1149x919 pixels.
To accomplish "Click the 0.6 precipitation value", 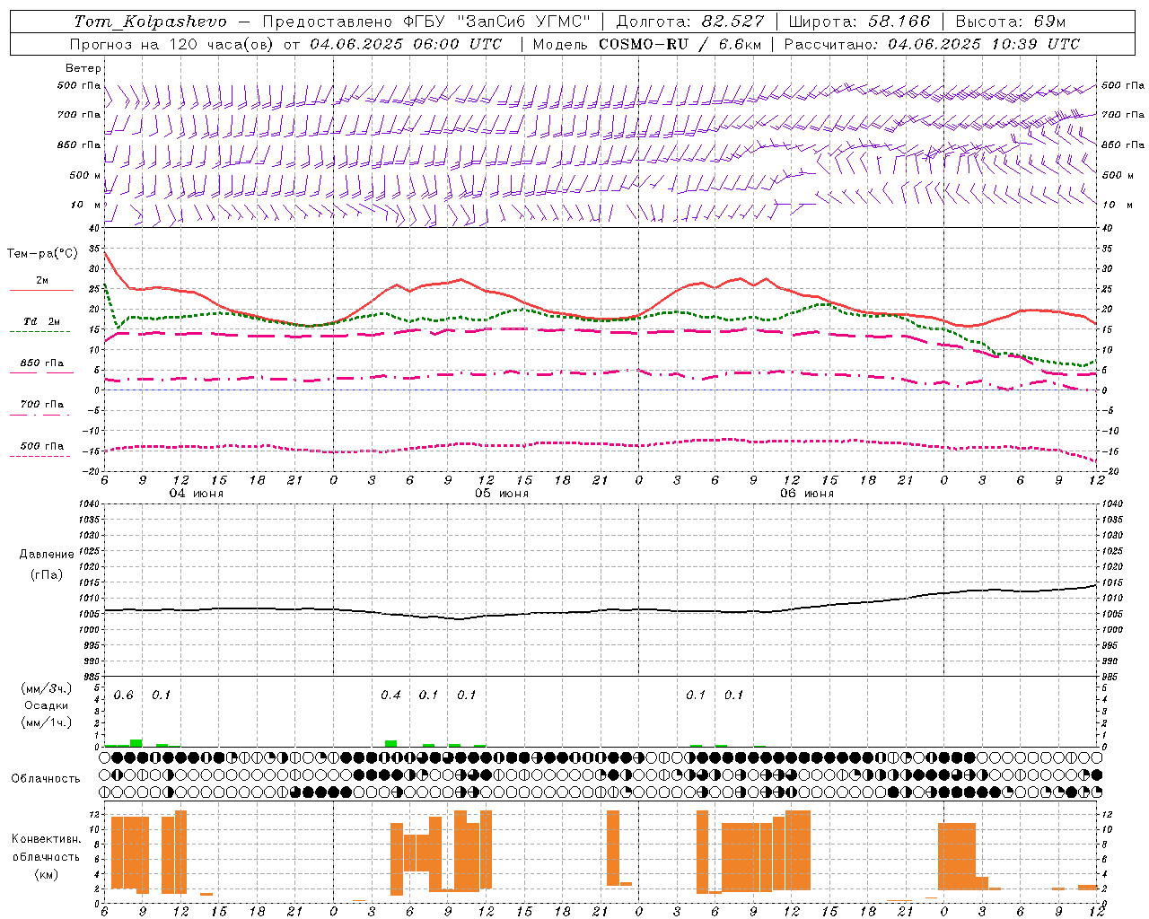I will [123, 696].
